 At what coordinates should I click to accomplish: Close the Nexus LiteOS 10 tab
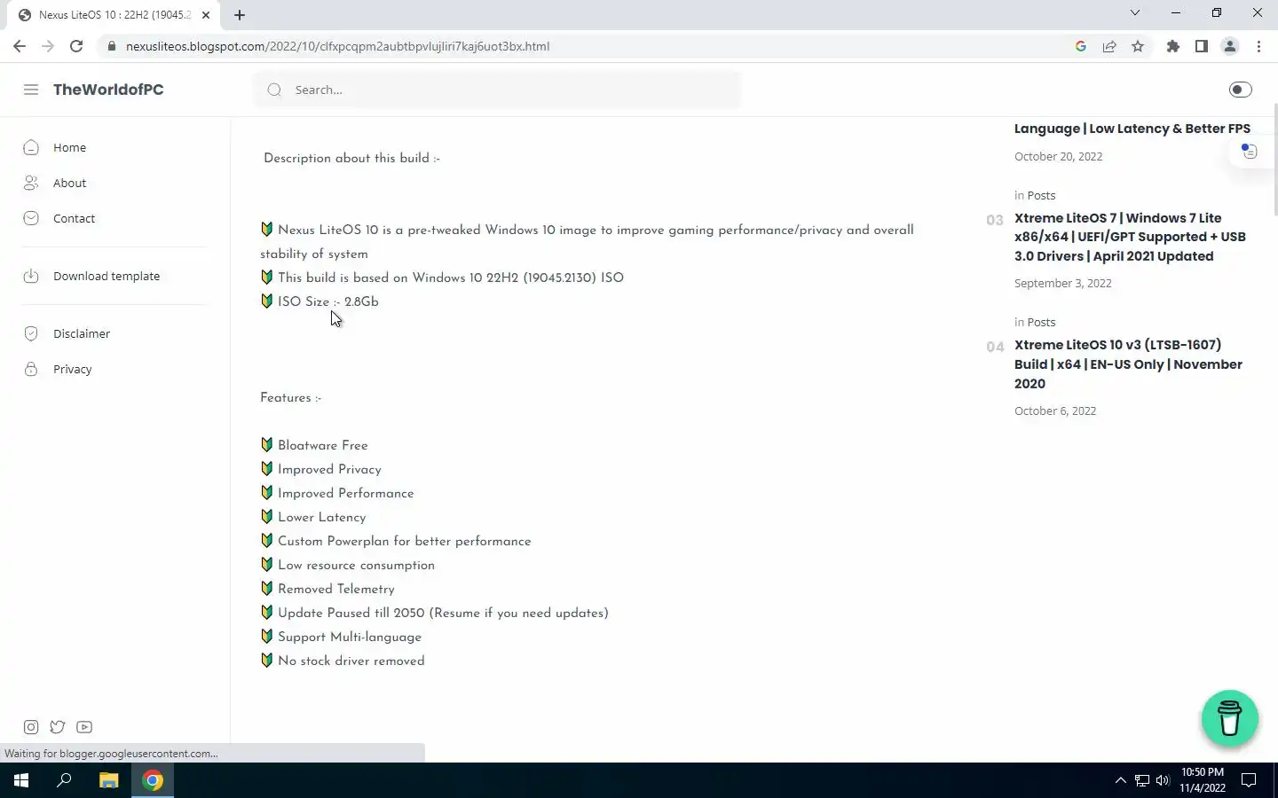(x=206, y=14)
